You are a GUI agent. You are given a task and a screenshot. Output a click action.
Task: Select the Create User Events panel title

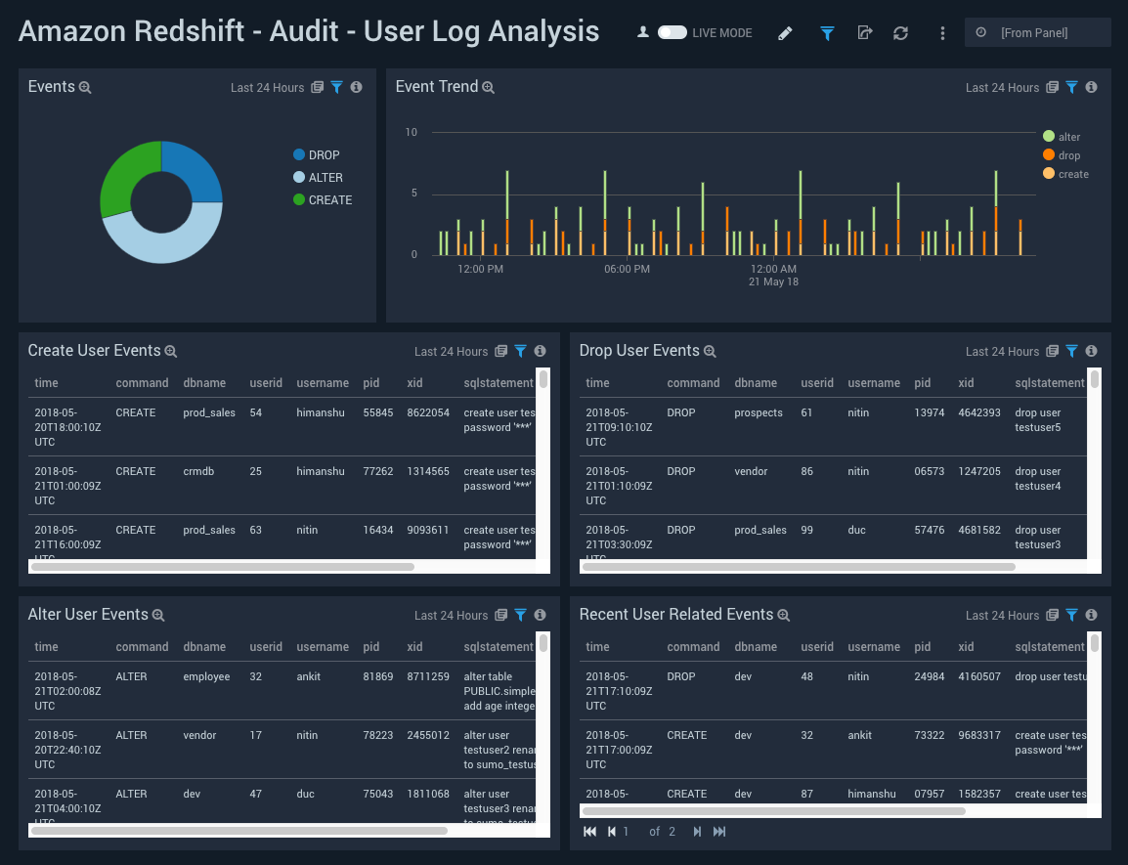(x=93, y=350)
